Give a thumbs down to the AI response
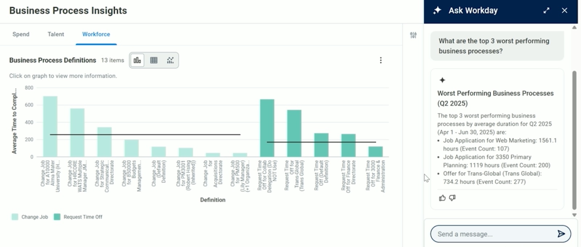Screen dimensions: 581x247 pos(452,198)
